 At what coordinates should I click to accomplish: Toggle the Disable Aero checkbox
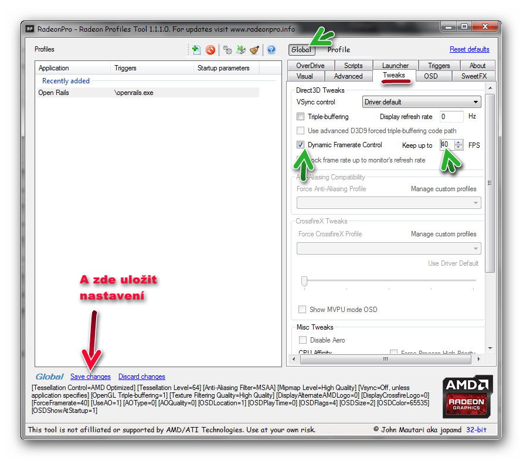click(303, 340)
